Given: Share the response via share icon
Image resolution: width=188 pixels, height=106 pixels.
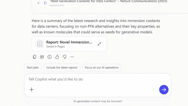Looking at the screenshot, I should pos(42,57).
